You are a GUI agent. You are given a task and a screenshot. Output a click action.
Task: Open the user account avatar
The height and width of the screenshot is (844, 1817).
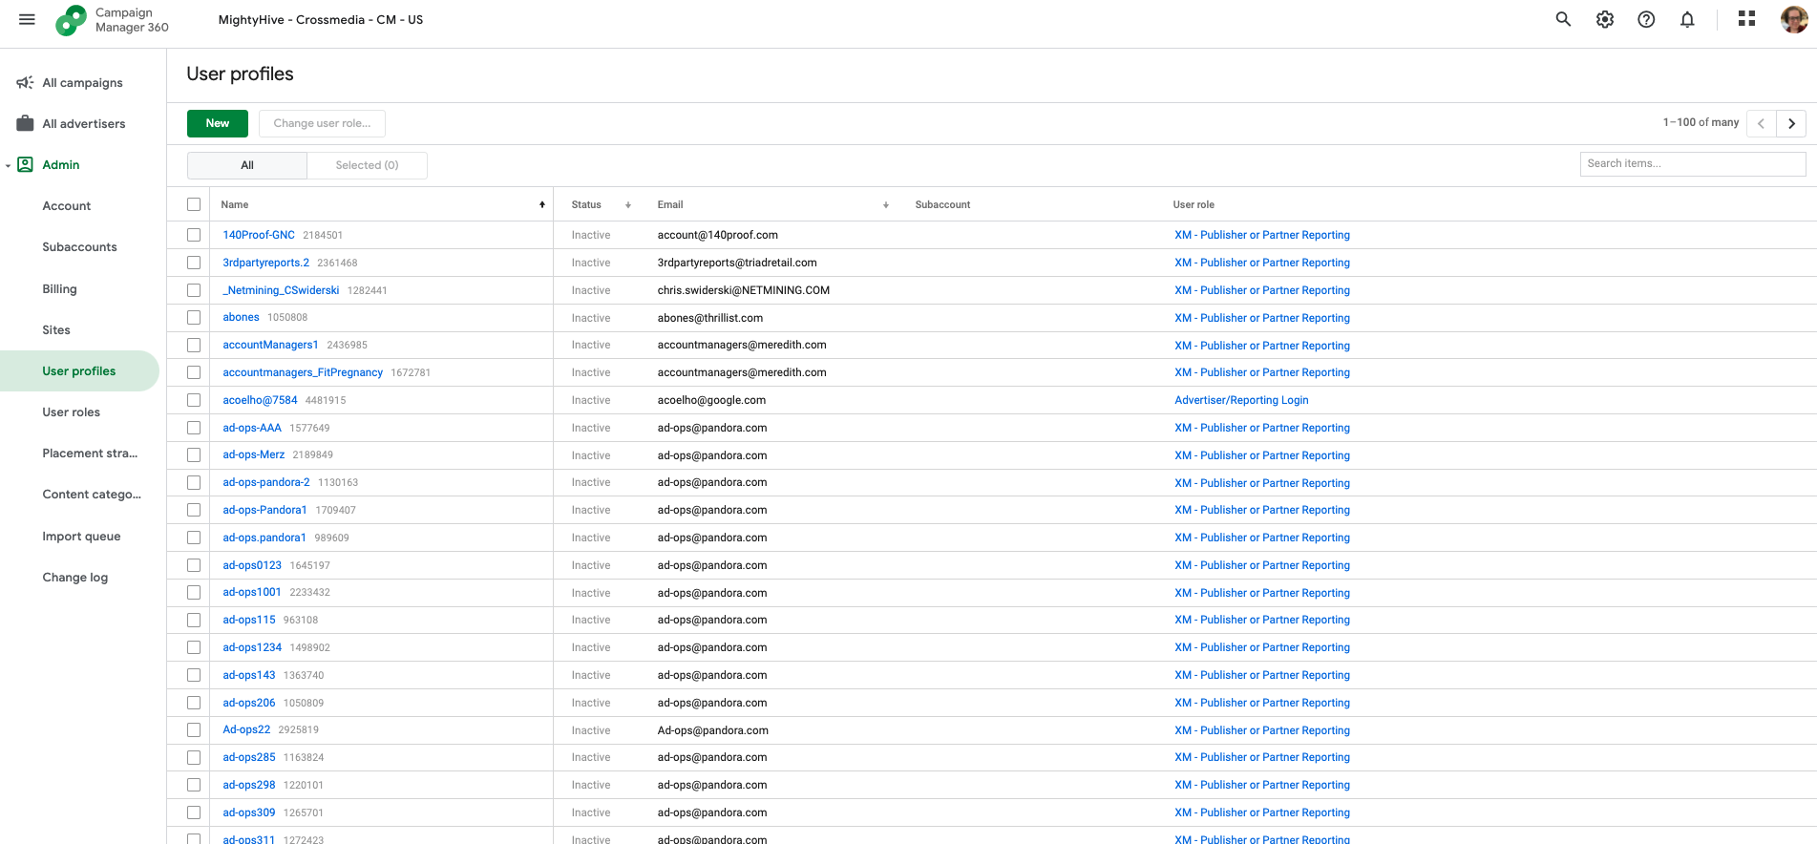click(1794, 19)
